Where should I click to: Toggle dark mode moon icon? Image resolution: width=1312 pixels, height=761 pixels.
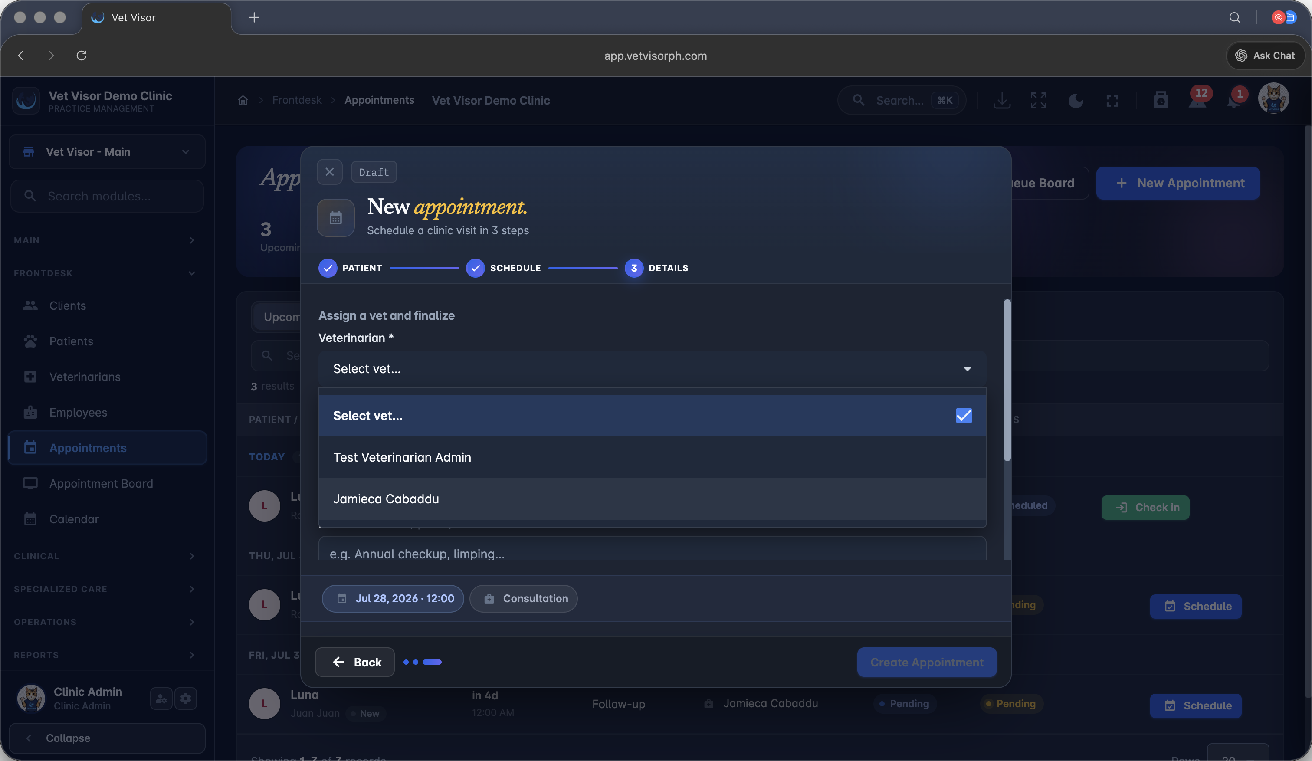(1076, 100)
